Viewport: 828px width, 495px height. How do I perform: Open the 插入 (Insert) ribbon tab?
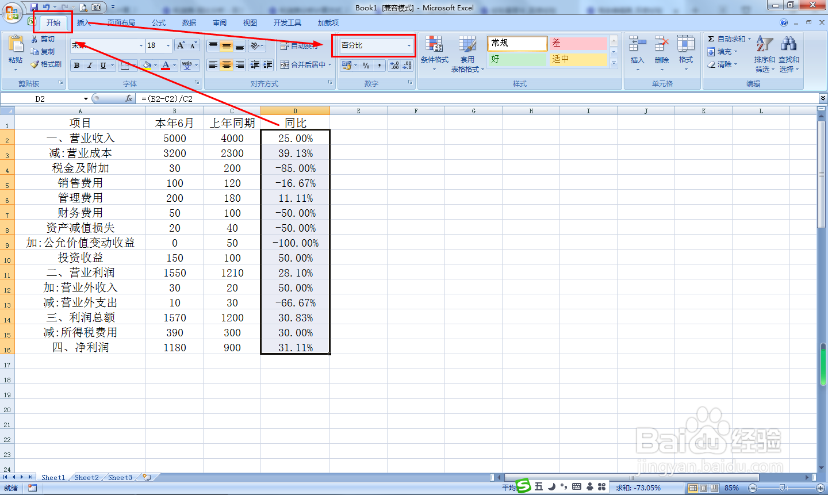pos(84,23)
